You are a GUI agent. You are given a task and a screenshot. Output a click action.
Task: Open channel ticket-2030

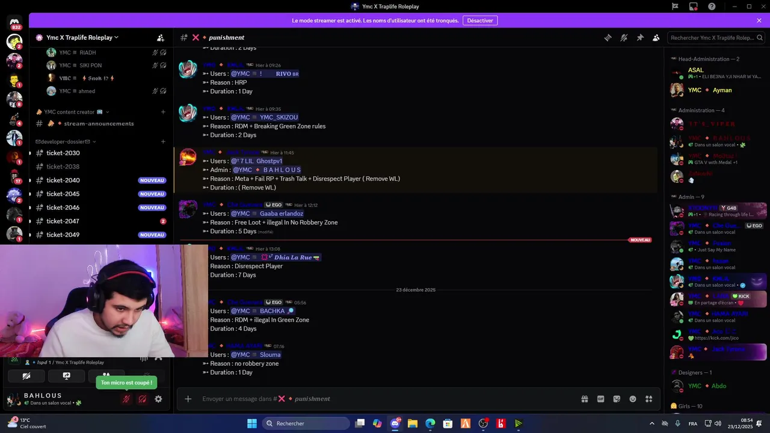(x=100, y=153)
